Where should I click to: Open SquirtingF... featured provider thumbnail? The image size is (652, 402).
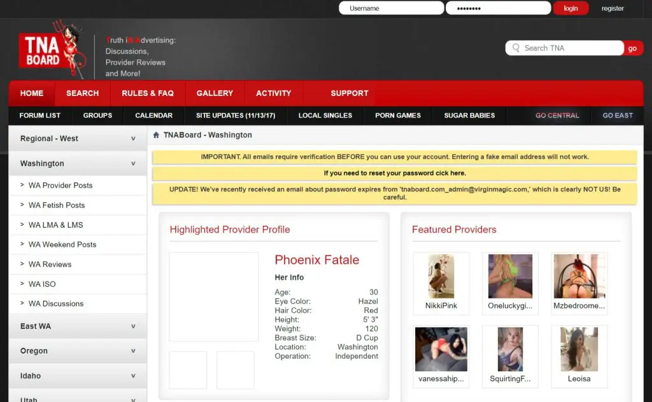(x=510, y=349)
